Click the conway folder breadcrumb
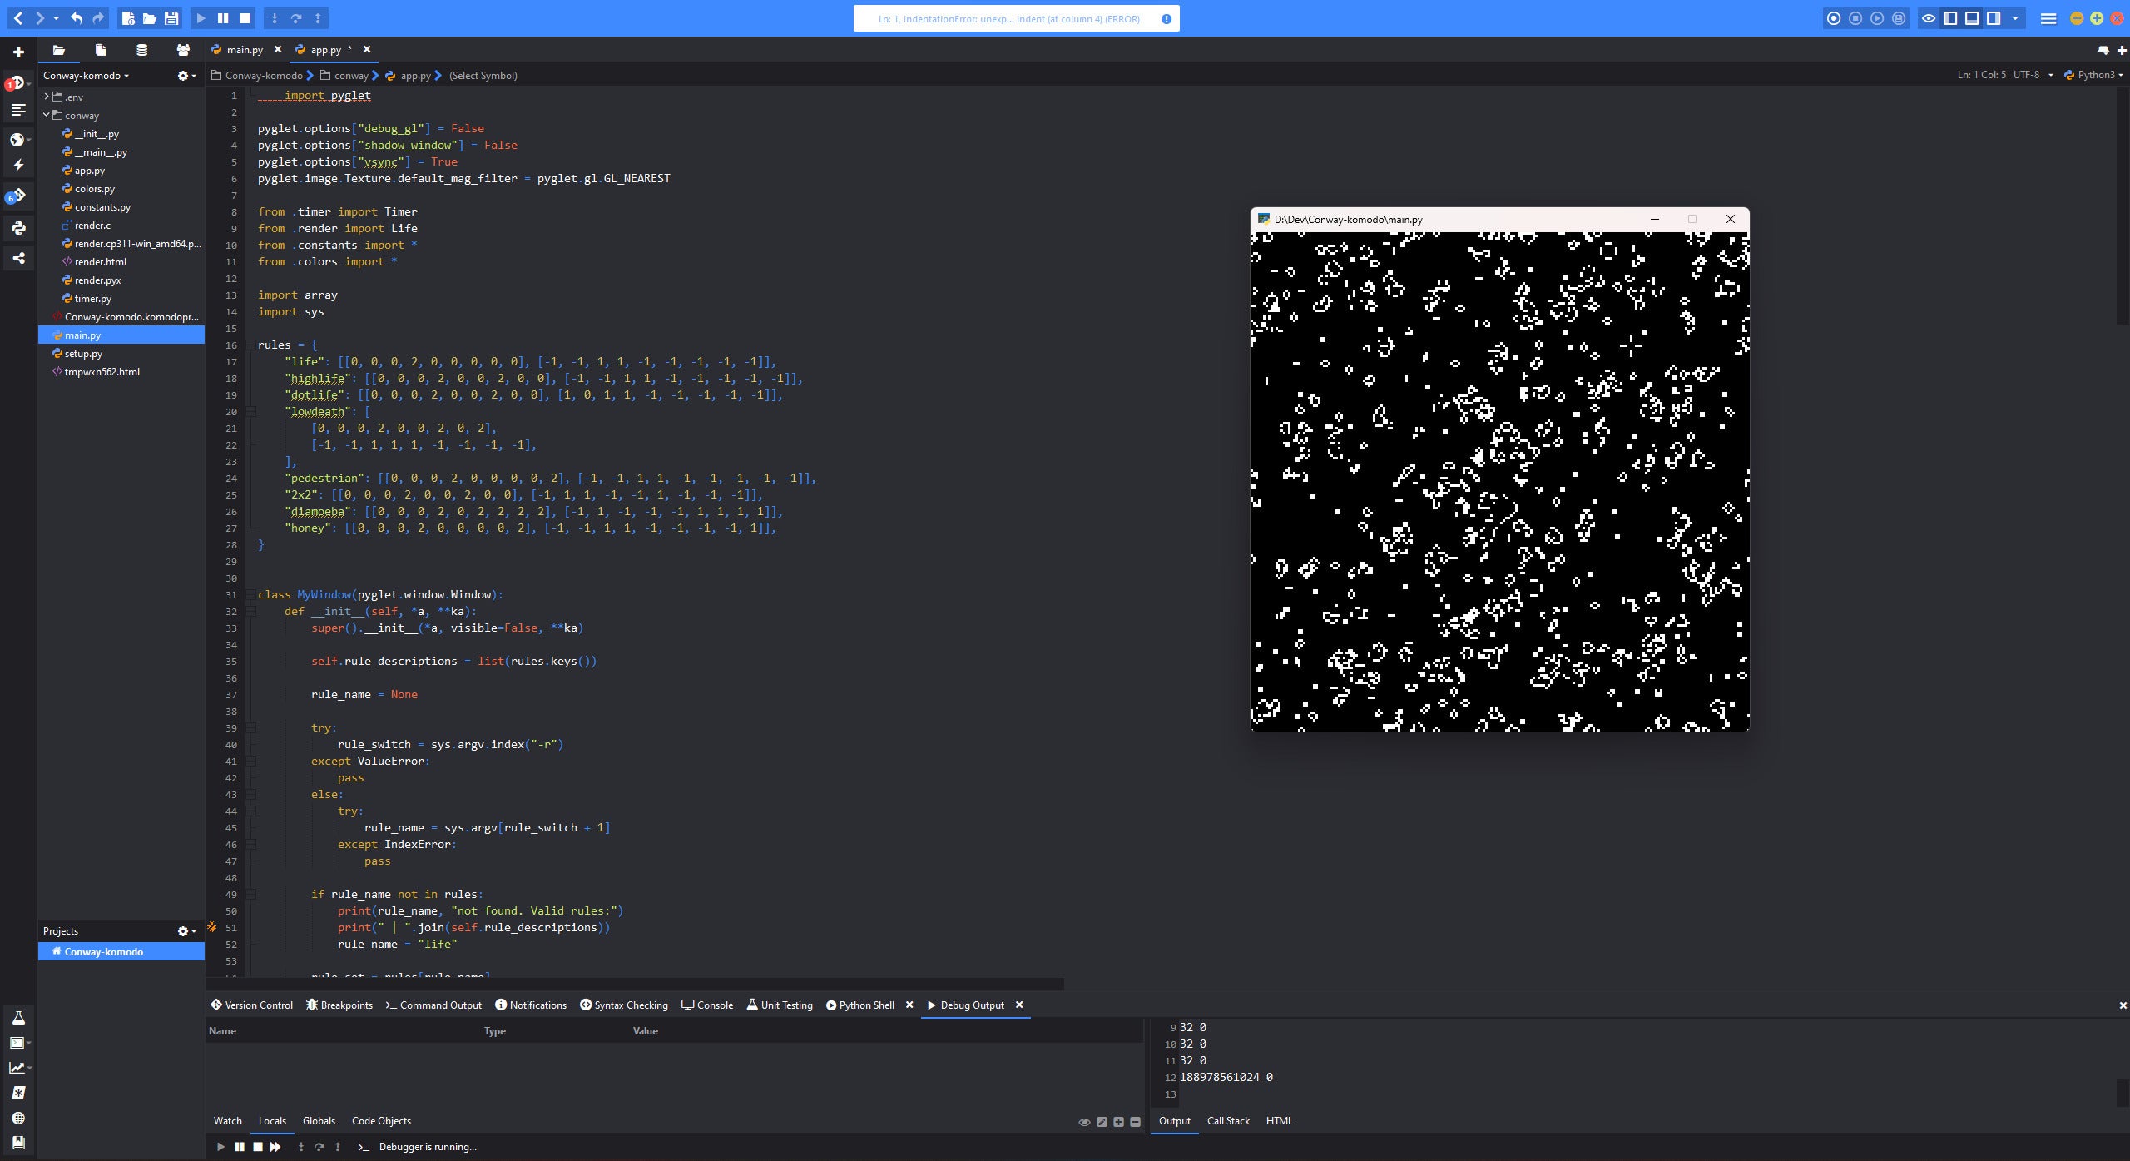Viewport: 2130px width, 1161px height. pos(344,76)
